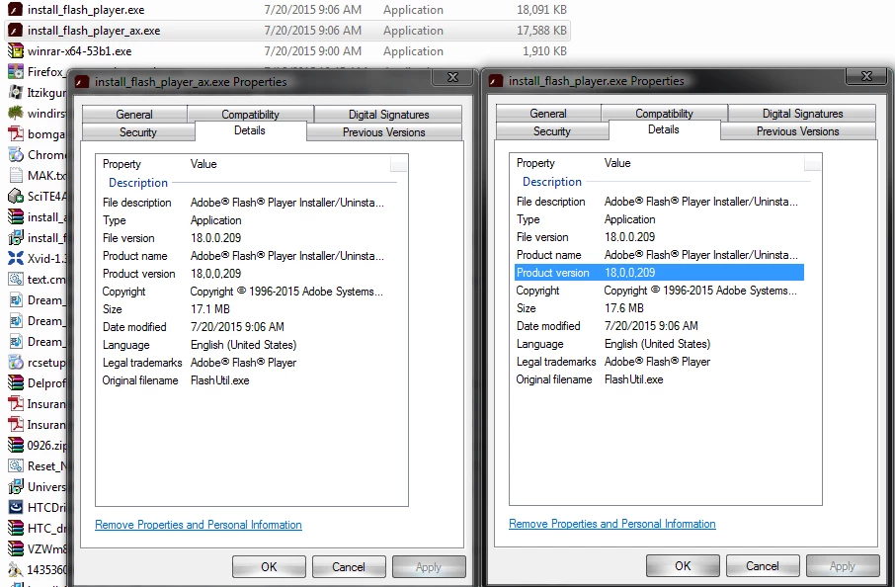
Task: Click the rcsetup installer icon
Action: (16, 363)
